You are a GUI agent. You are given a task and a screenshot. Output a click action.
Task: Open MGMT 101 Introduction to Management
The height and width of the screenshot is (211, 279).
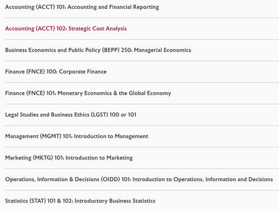point(77,136)
